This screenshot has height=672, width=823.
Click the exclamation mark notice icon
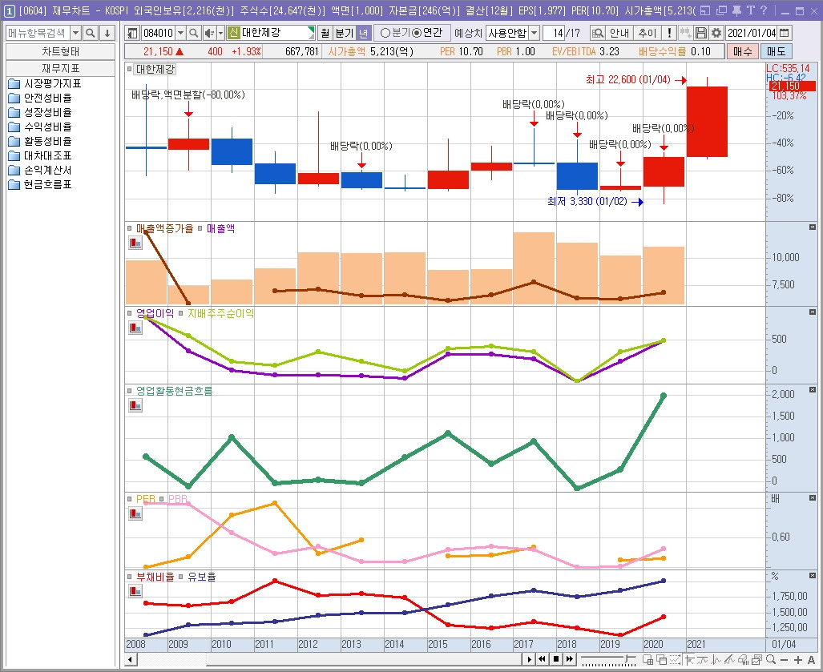tap(668, 33)
